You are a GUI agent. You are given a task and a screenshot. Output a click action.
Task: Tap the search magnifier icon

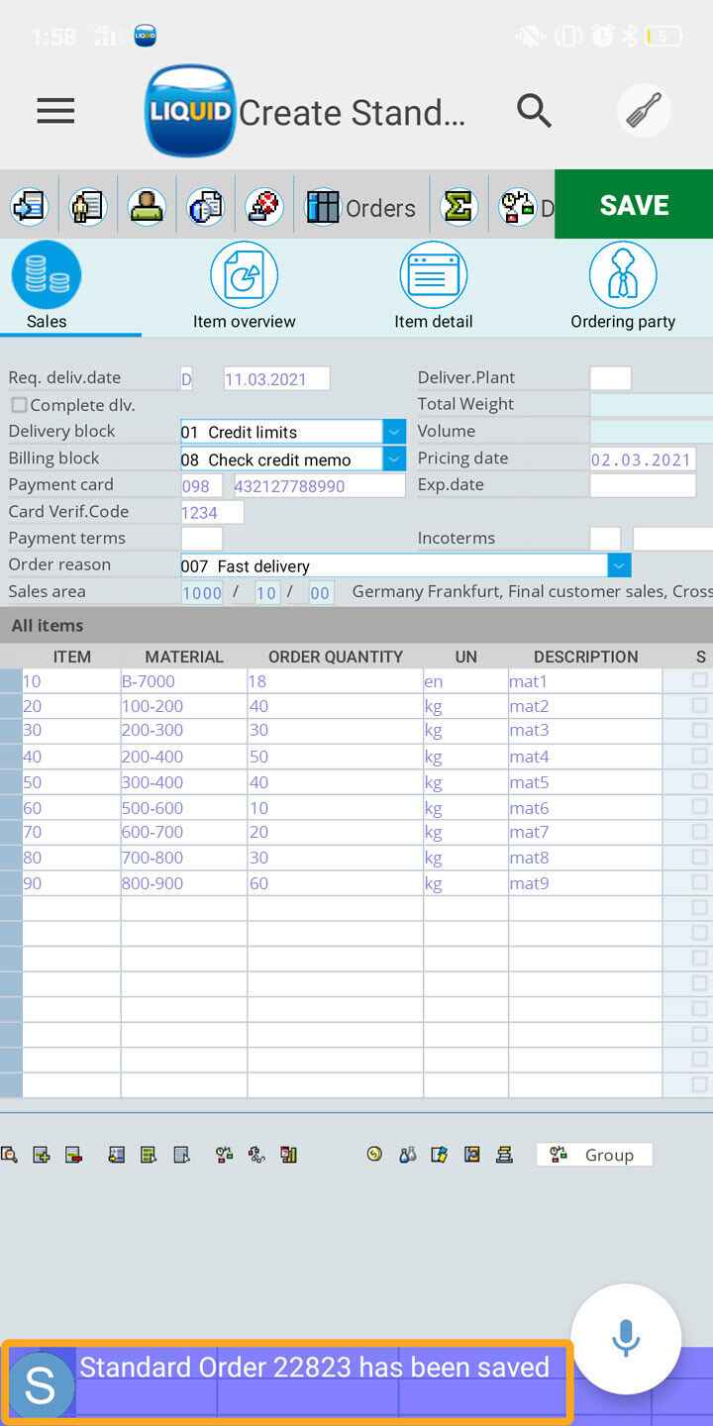[534, 112]
